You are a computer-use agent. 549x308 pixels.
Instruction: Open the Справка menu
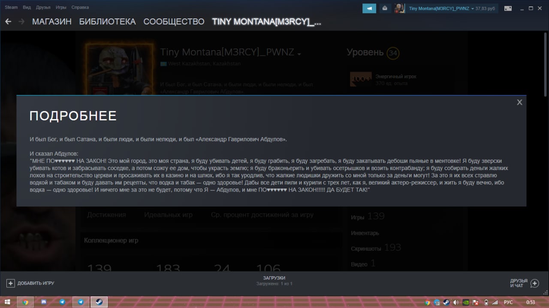(80, 7)
